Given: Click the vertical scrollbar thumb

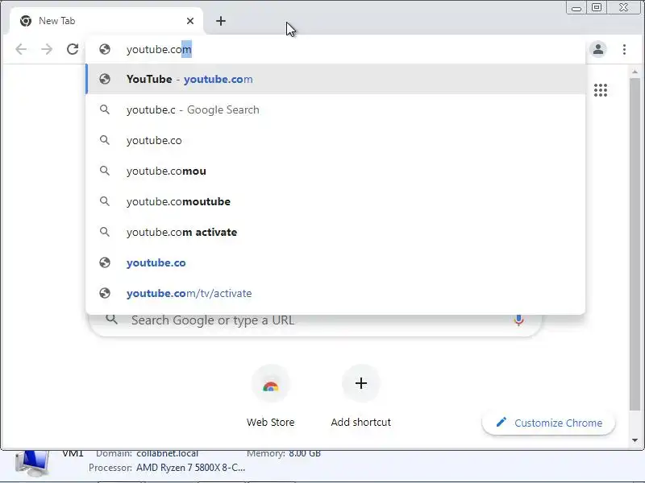Looking at the screenshot, I should click(x=635, y=244).
